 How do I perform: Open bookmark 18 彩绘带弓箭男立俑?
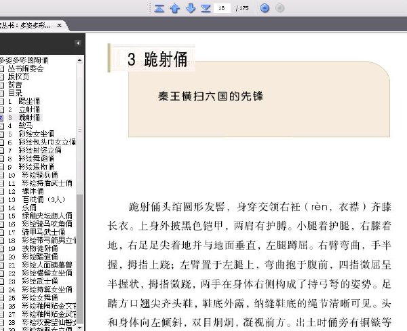[x=42, y=240]
